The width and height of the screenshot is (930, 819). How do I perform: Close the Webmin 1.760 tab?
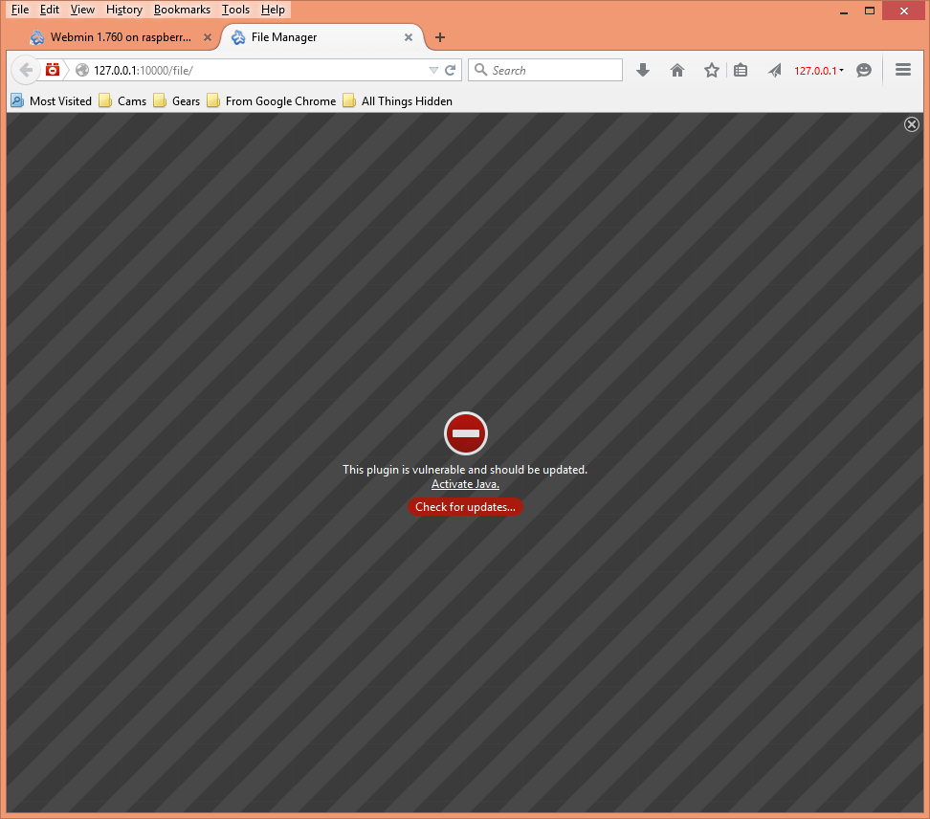208,37
